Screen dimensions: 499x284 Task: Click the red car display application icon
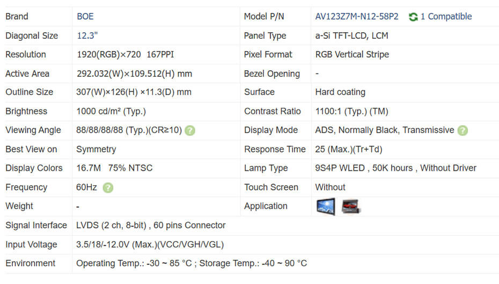tap(351, 207)
